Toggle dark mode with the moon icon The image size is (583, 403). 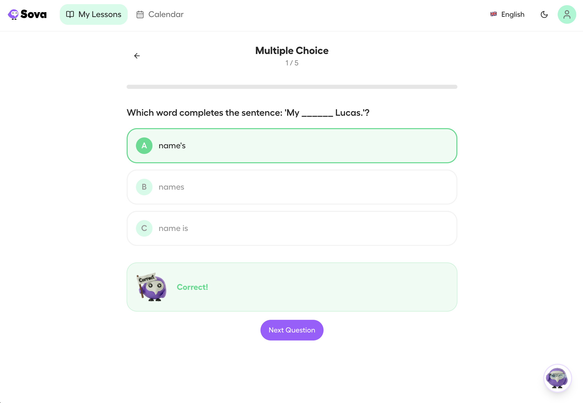(x=544, y=15)
